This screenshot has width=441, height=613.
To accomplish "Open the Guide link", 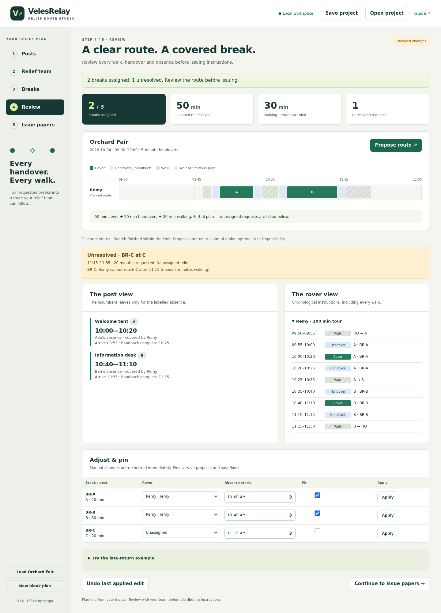I will click(422, 13).
